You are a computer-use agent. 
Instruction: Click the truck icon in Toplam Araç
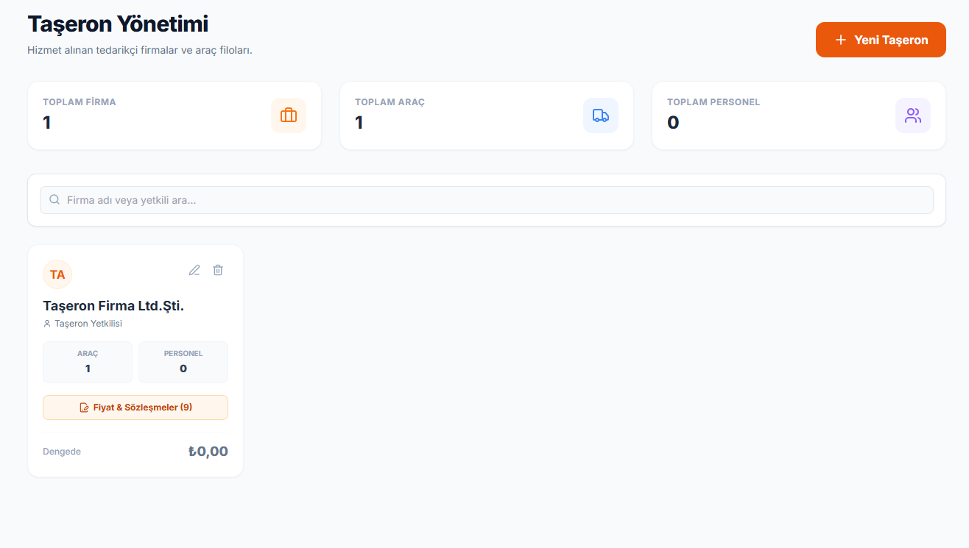601,115
